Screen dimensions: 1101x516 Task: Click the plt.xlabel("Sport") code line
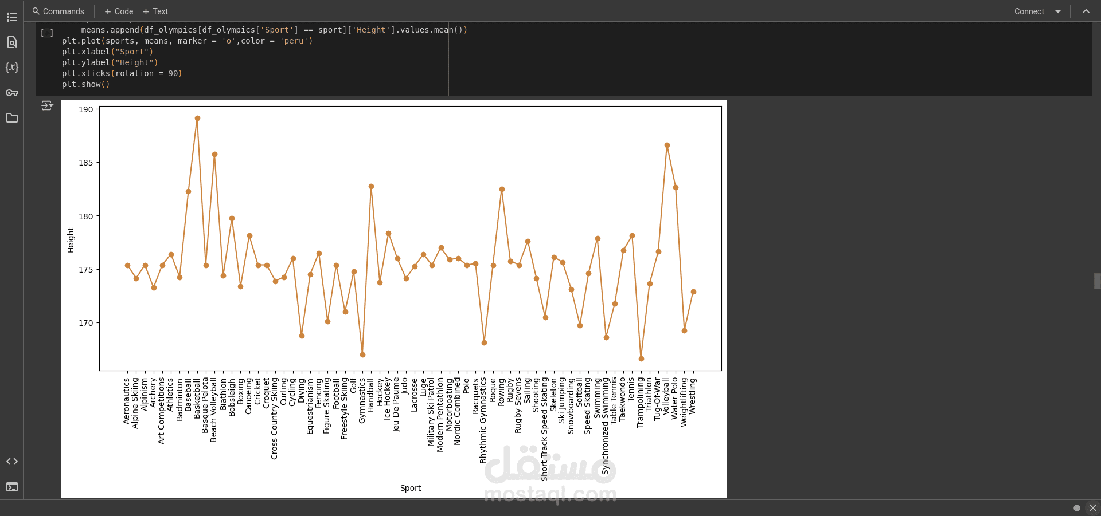tap(108, 52)
